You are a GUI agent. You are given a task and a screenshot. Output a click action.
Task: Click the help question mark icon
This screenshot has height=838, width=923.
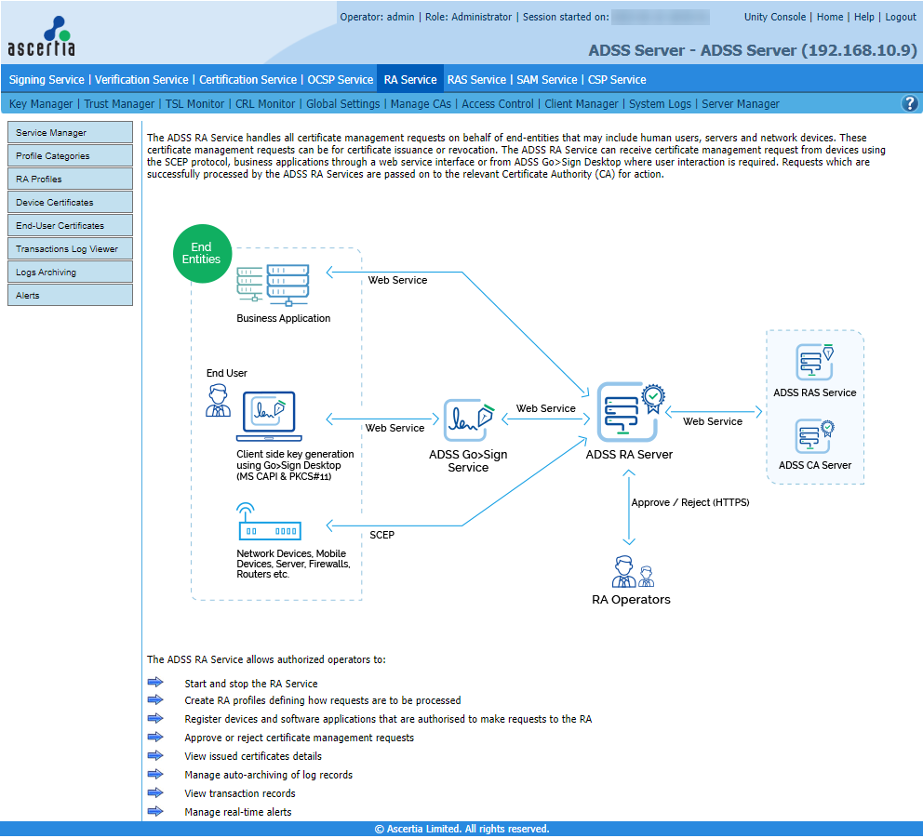[910, 104]
